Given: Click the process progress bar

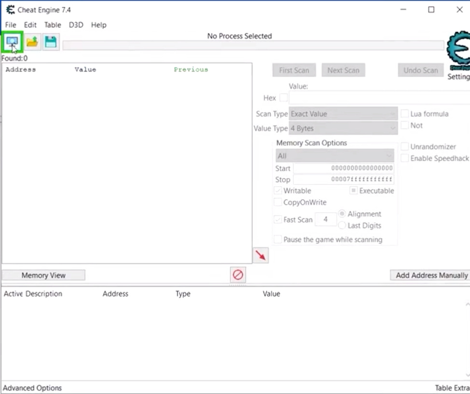Looking at the screenshot, I should coord(253,45).
